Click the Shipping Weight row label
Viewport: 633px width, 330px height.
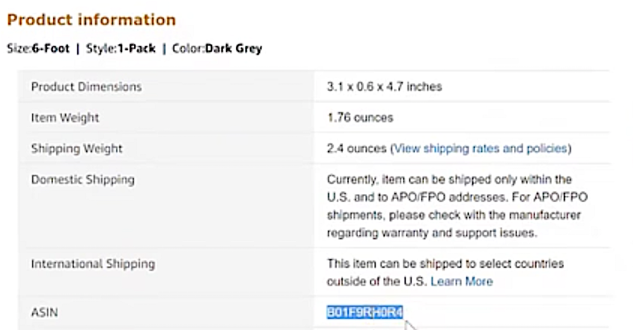pos(77,149)
